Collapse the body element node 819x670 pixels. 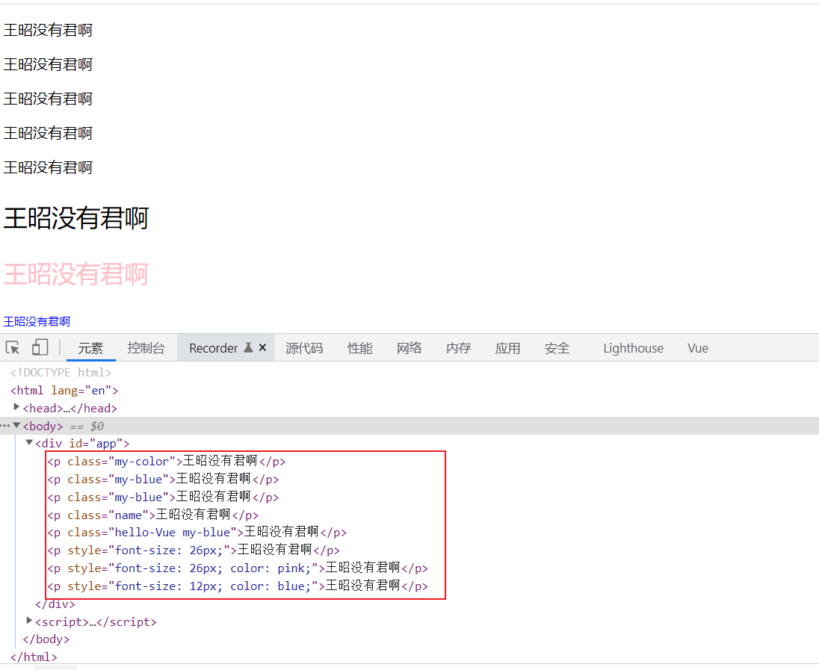(16, 426)
